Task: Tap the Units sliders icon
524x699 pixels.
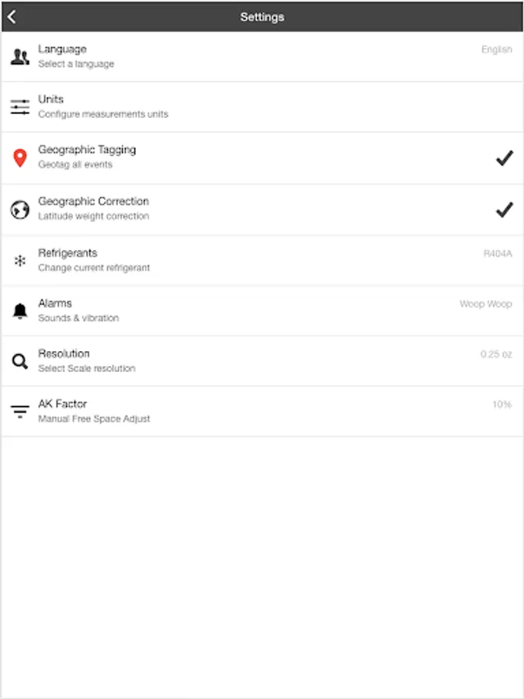Action: [20, 107]
